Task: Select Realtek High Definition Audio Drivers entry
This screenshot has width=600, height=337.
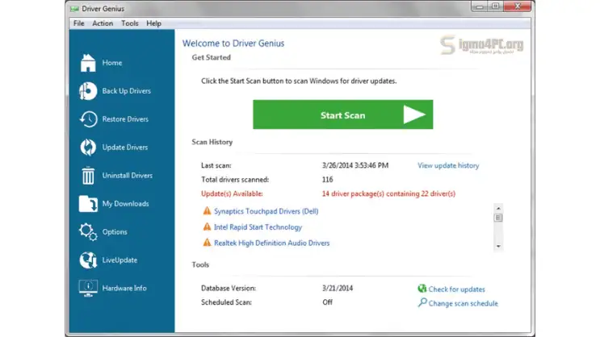Action: pos(271,243)
